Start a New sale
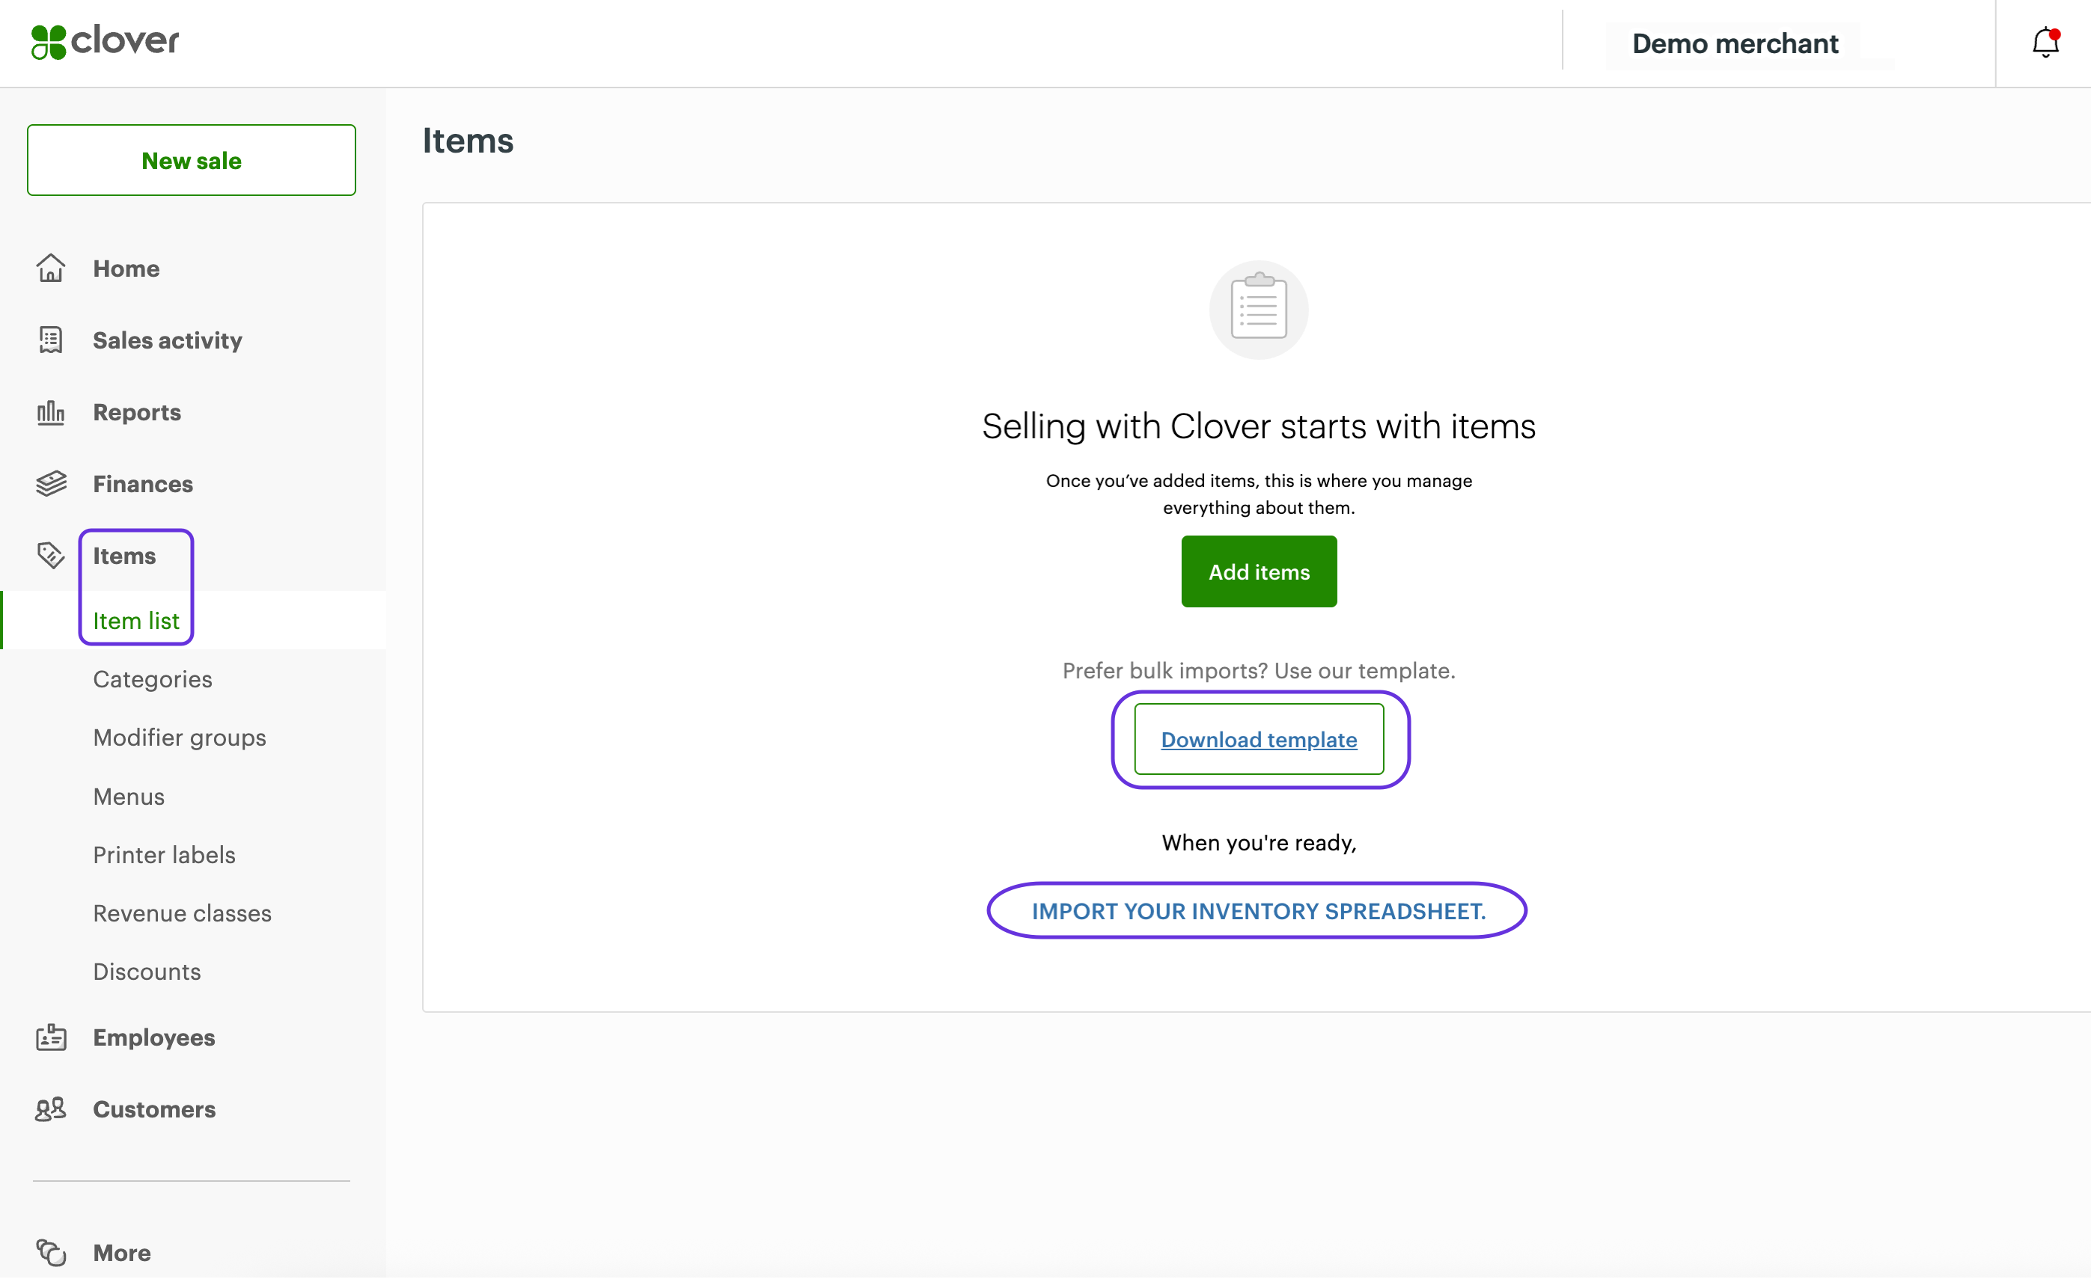The image size is (2091, 1288). point(191,161)
